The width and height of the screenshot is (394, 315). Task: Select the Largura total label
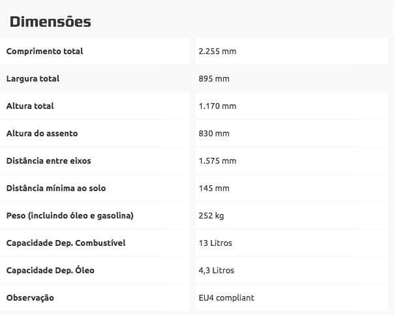(x=33, y=79)
